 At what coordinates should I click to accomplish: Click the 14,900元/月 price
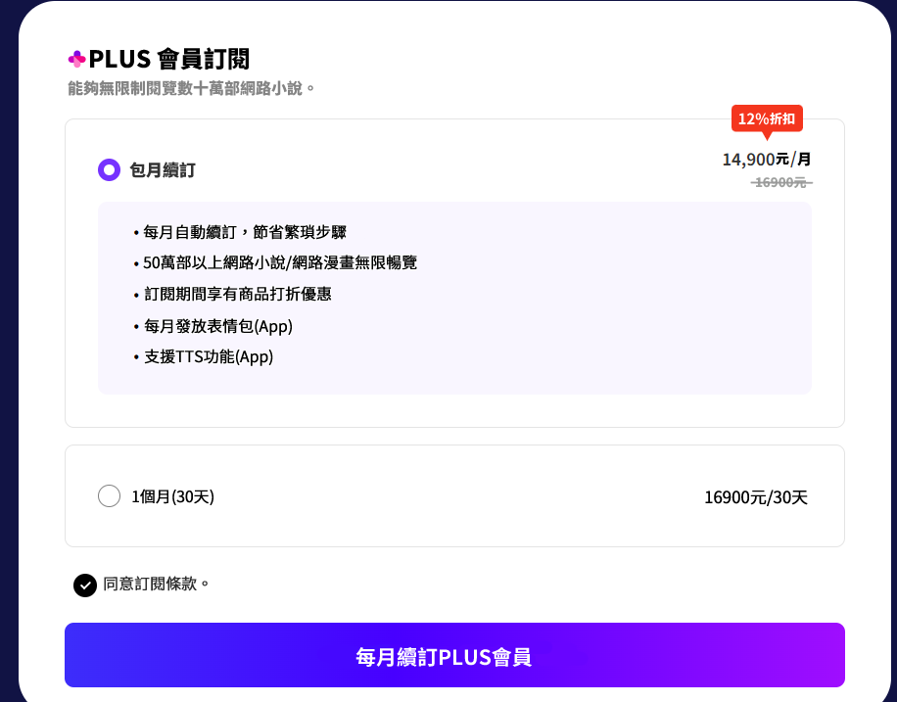pyautogui.click(x=766, y=159)
